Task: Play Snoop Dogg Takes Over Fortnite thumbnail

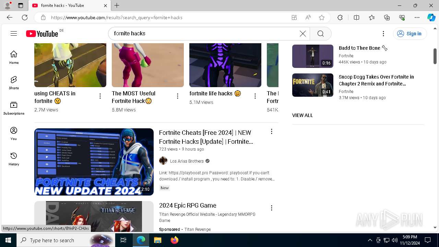Action: point(313,85)
